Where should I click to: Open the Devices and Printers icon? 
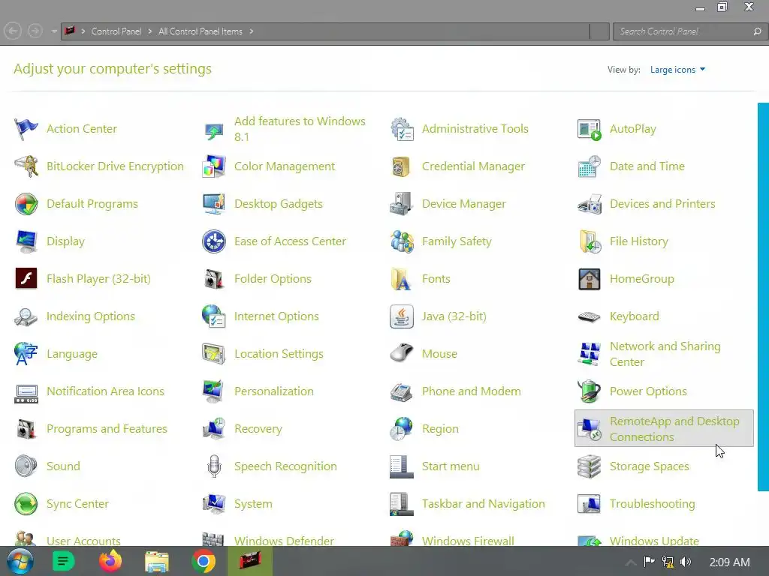click(x=590, y=204)
